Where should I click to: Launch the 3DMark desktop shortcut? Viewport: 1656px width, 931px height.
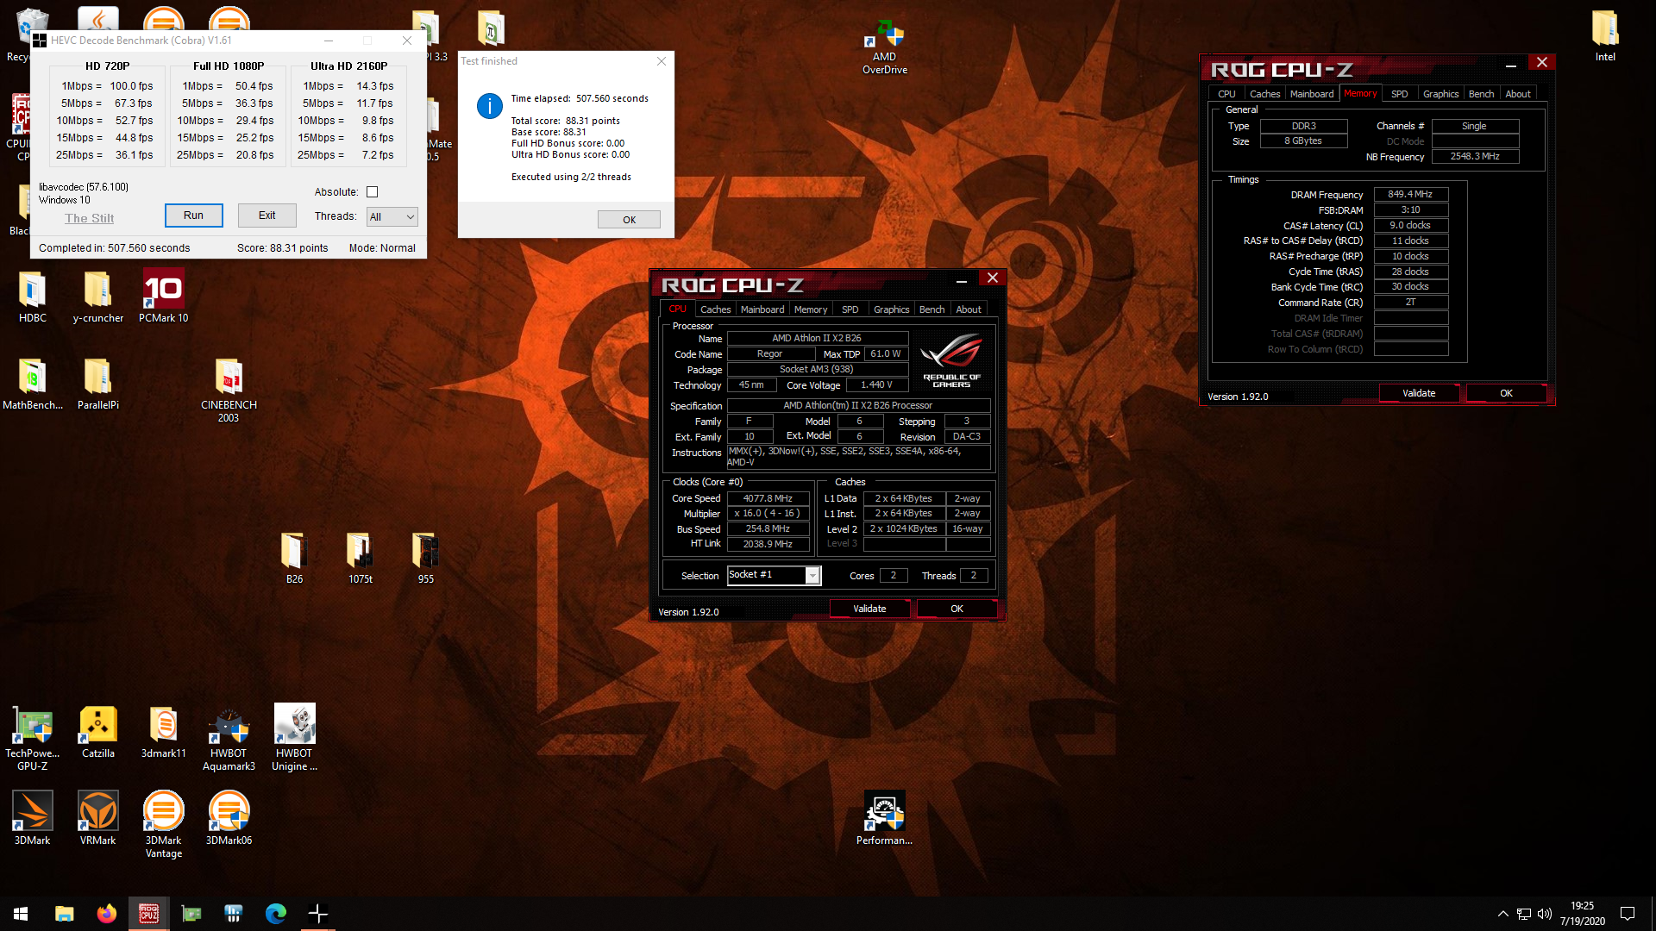[x=32, y=819]
